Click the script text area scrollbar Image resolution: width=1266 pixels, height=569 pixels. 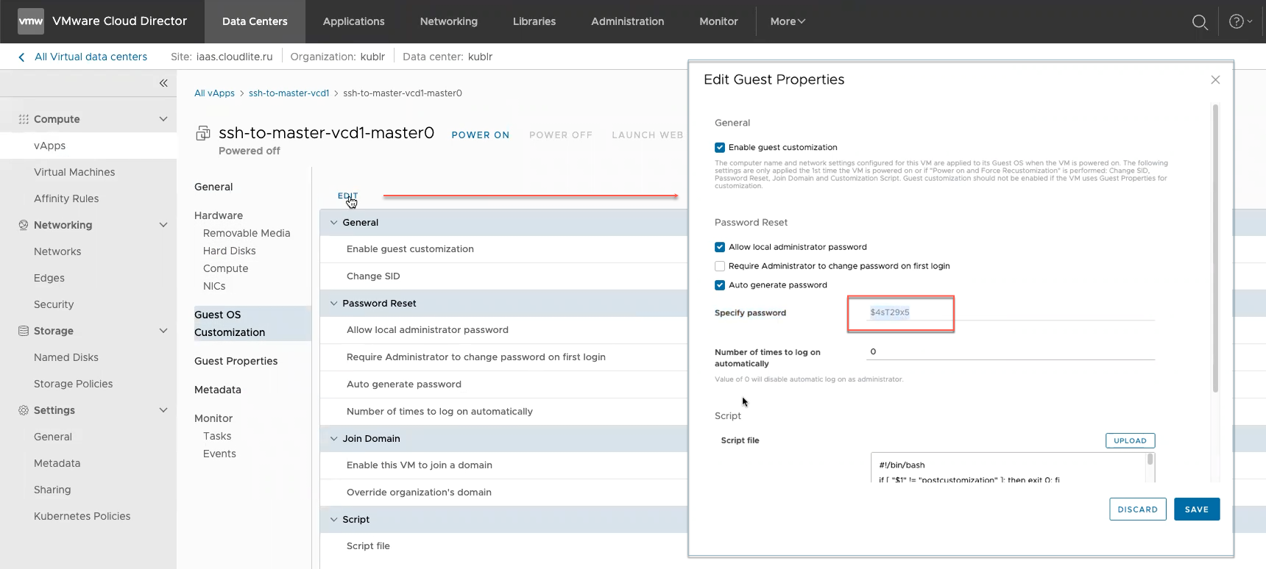coord(1150,459)
